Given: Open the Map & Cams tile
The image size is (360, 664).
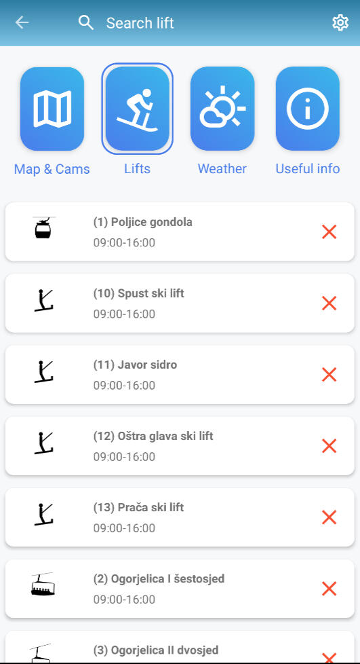Looking at the screenshot, I should (x=52, y=109).
